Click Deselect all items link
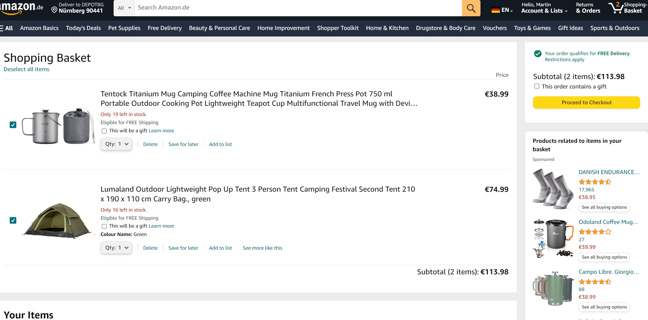The image size is (648, 320). 26,69
